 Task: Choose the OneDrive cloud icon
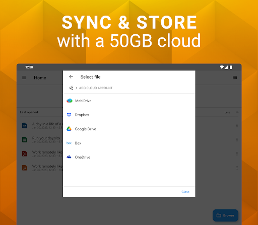[69, 157]
